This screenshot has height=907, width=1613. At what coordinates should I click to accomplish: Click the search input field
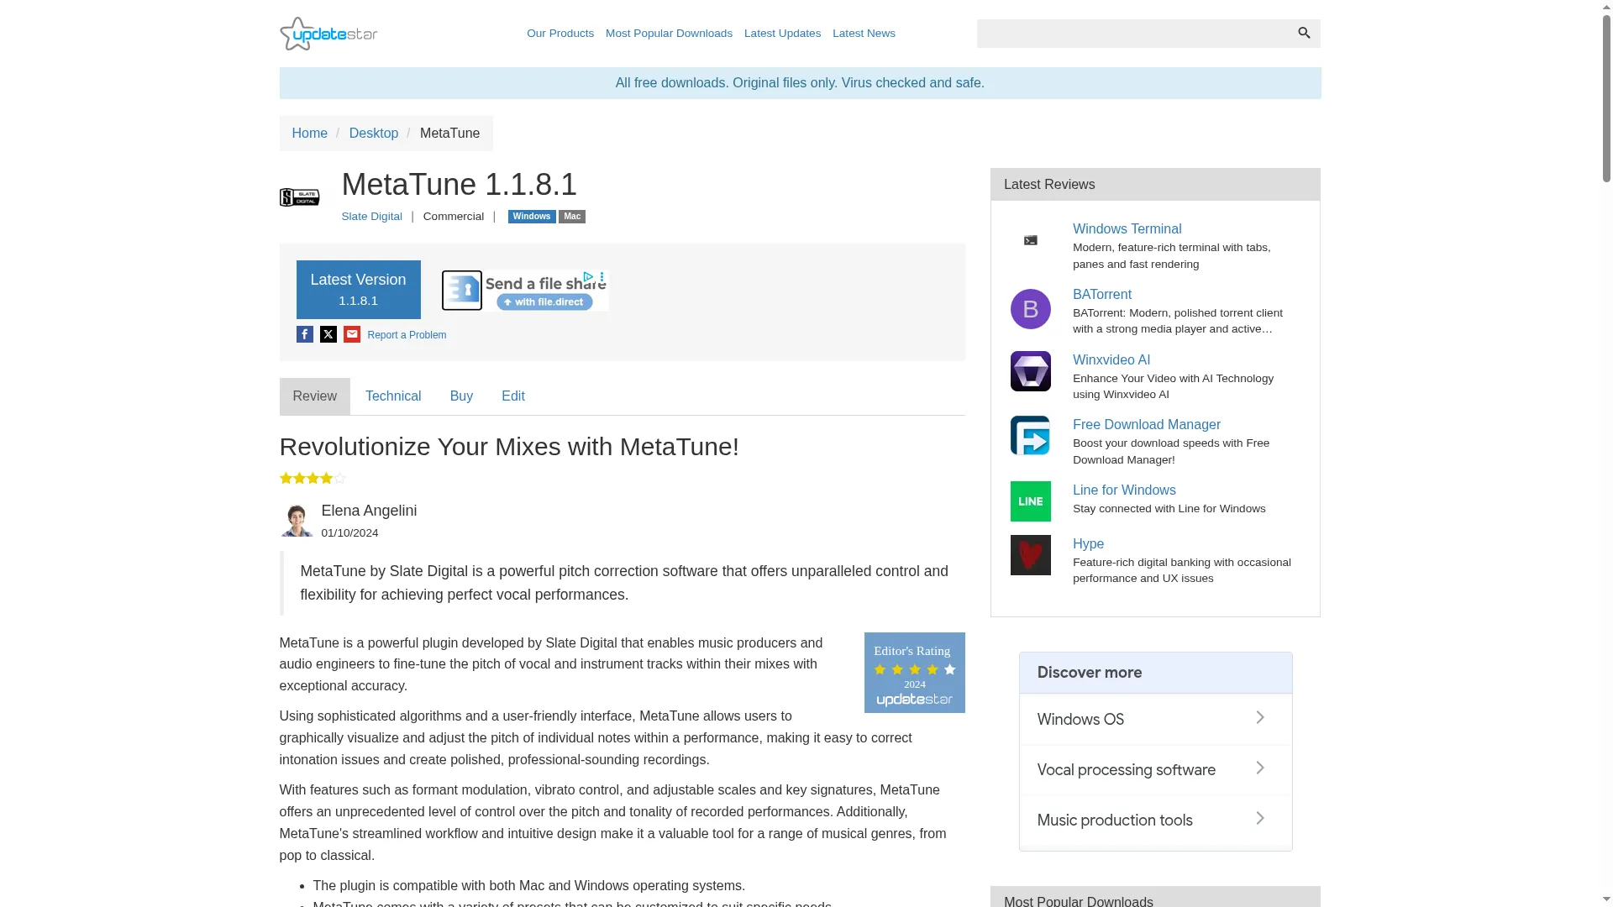(x=1134, y=34)
